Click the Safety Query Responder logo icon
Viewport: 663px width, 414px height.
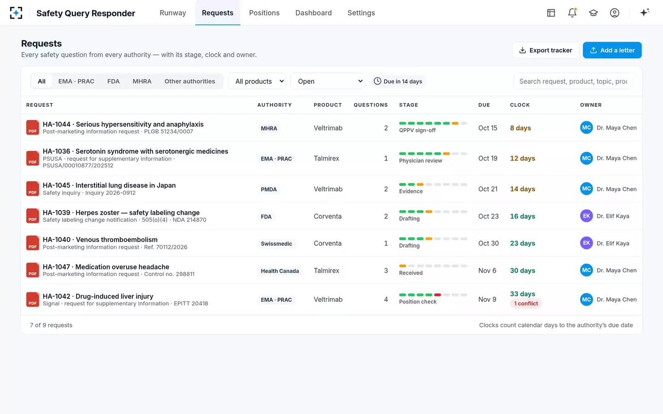16,13
